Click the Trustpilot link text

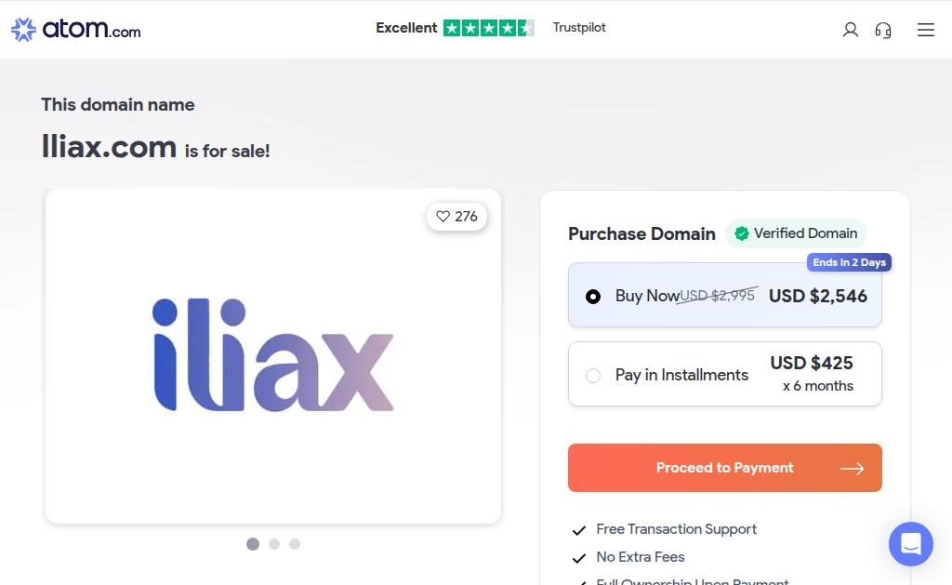pyautogui.click(x=579, y=28)
